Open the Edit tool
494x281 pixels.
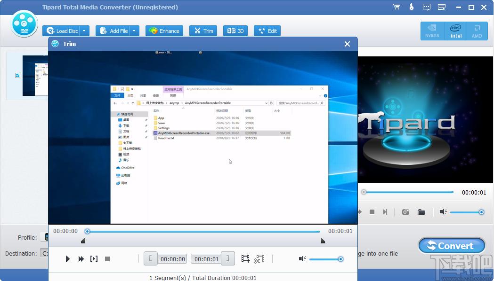pyautogui.click(x=267, y=31)
